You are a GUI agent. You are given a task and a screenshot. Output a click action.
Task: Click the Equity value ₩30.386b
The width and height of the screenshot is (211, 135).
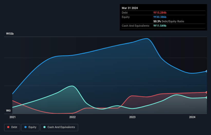[160, 17]
